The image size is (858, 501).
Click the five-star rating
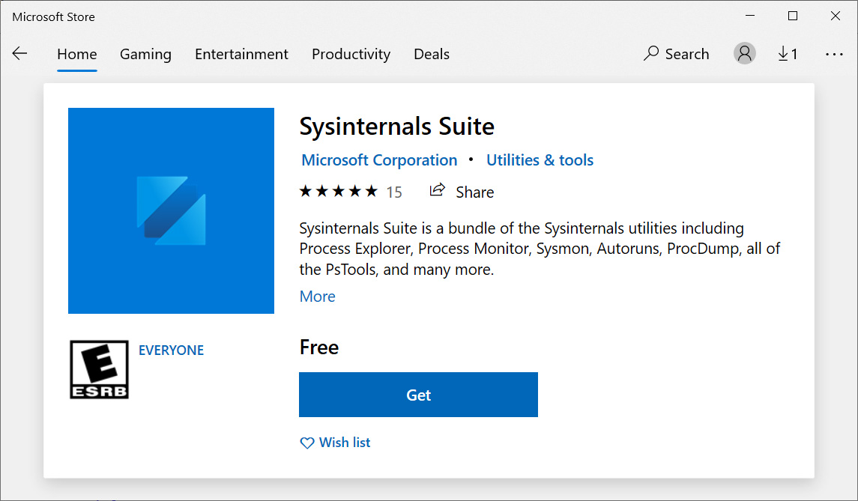[x=339, y=191]
